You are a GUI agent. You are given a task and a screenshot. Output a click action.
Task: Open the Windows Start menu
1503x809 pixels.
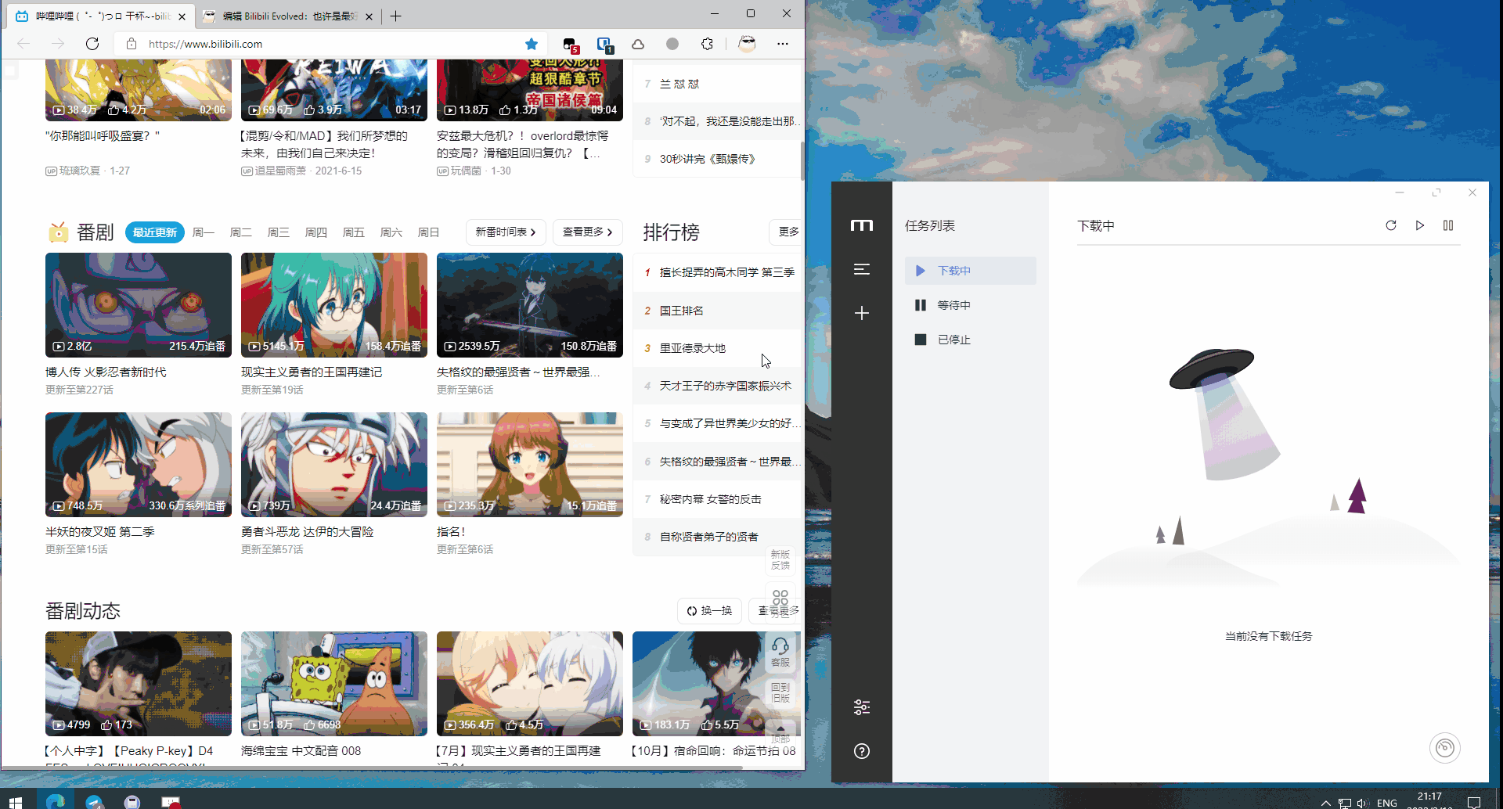(x=16, y=801)
